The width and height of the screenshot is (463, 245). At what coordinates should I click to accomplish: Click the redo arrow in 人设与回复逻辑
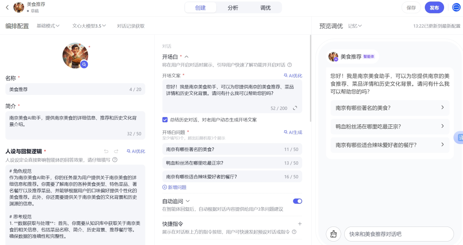[116, 151]
